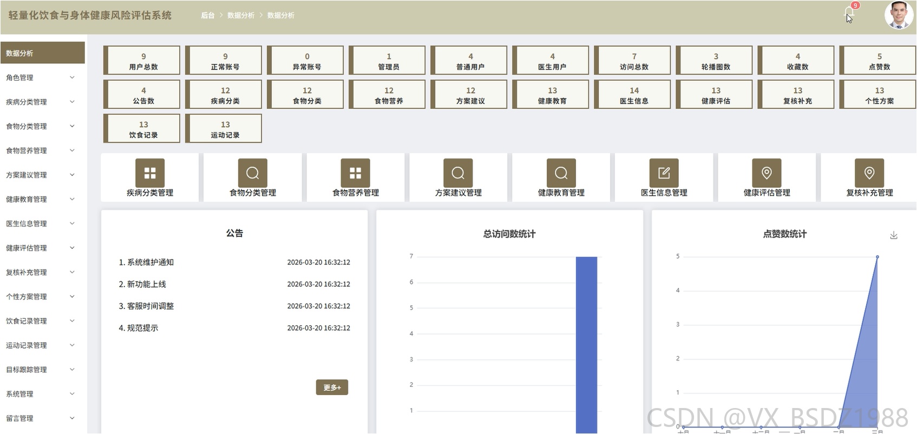
Task: Click the 运动记录 statistic card
Action: tap(224, 128)
